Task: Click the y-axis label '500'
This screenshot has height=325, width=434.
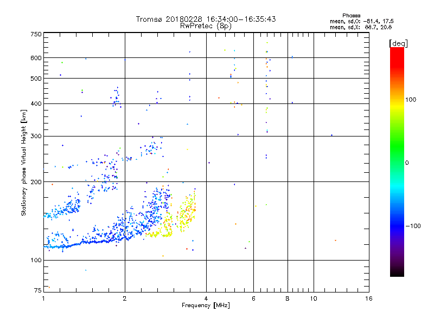Action: point(36,79)
